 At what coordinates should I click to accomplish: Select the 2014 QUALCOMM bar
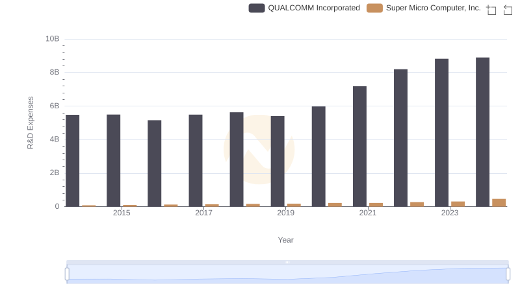73,161
